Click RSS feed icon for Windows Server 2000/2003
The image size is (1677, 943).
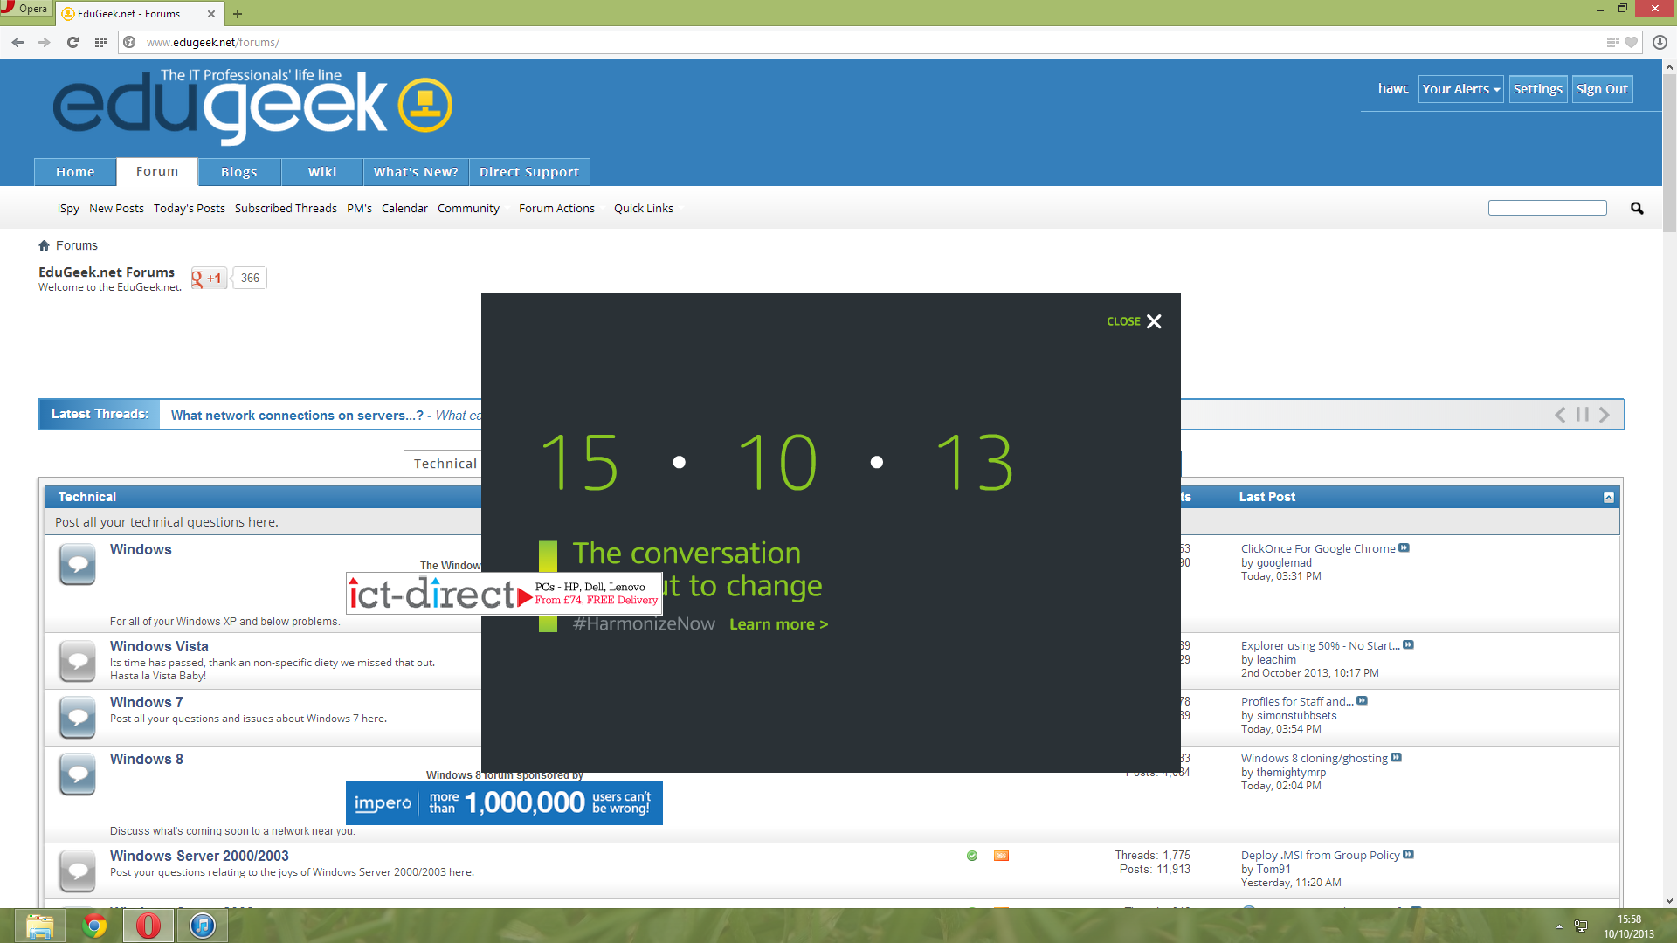tap(1001, 856)
